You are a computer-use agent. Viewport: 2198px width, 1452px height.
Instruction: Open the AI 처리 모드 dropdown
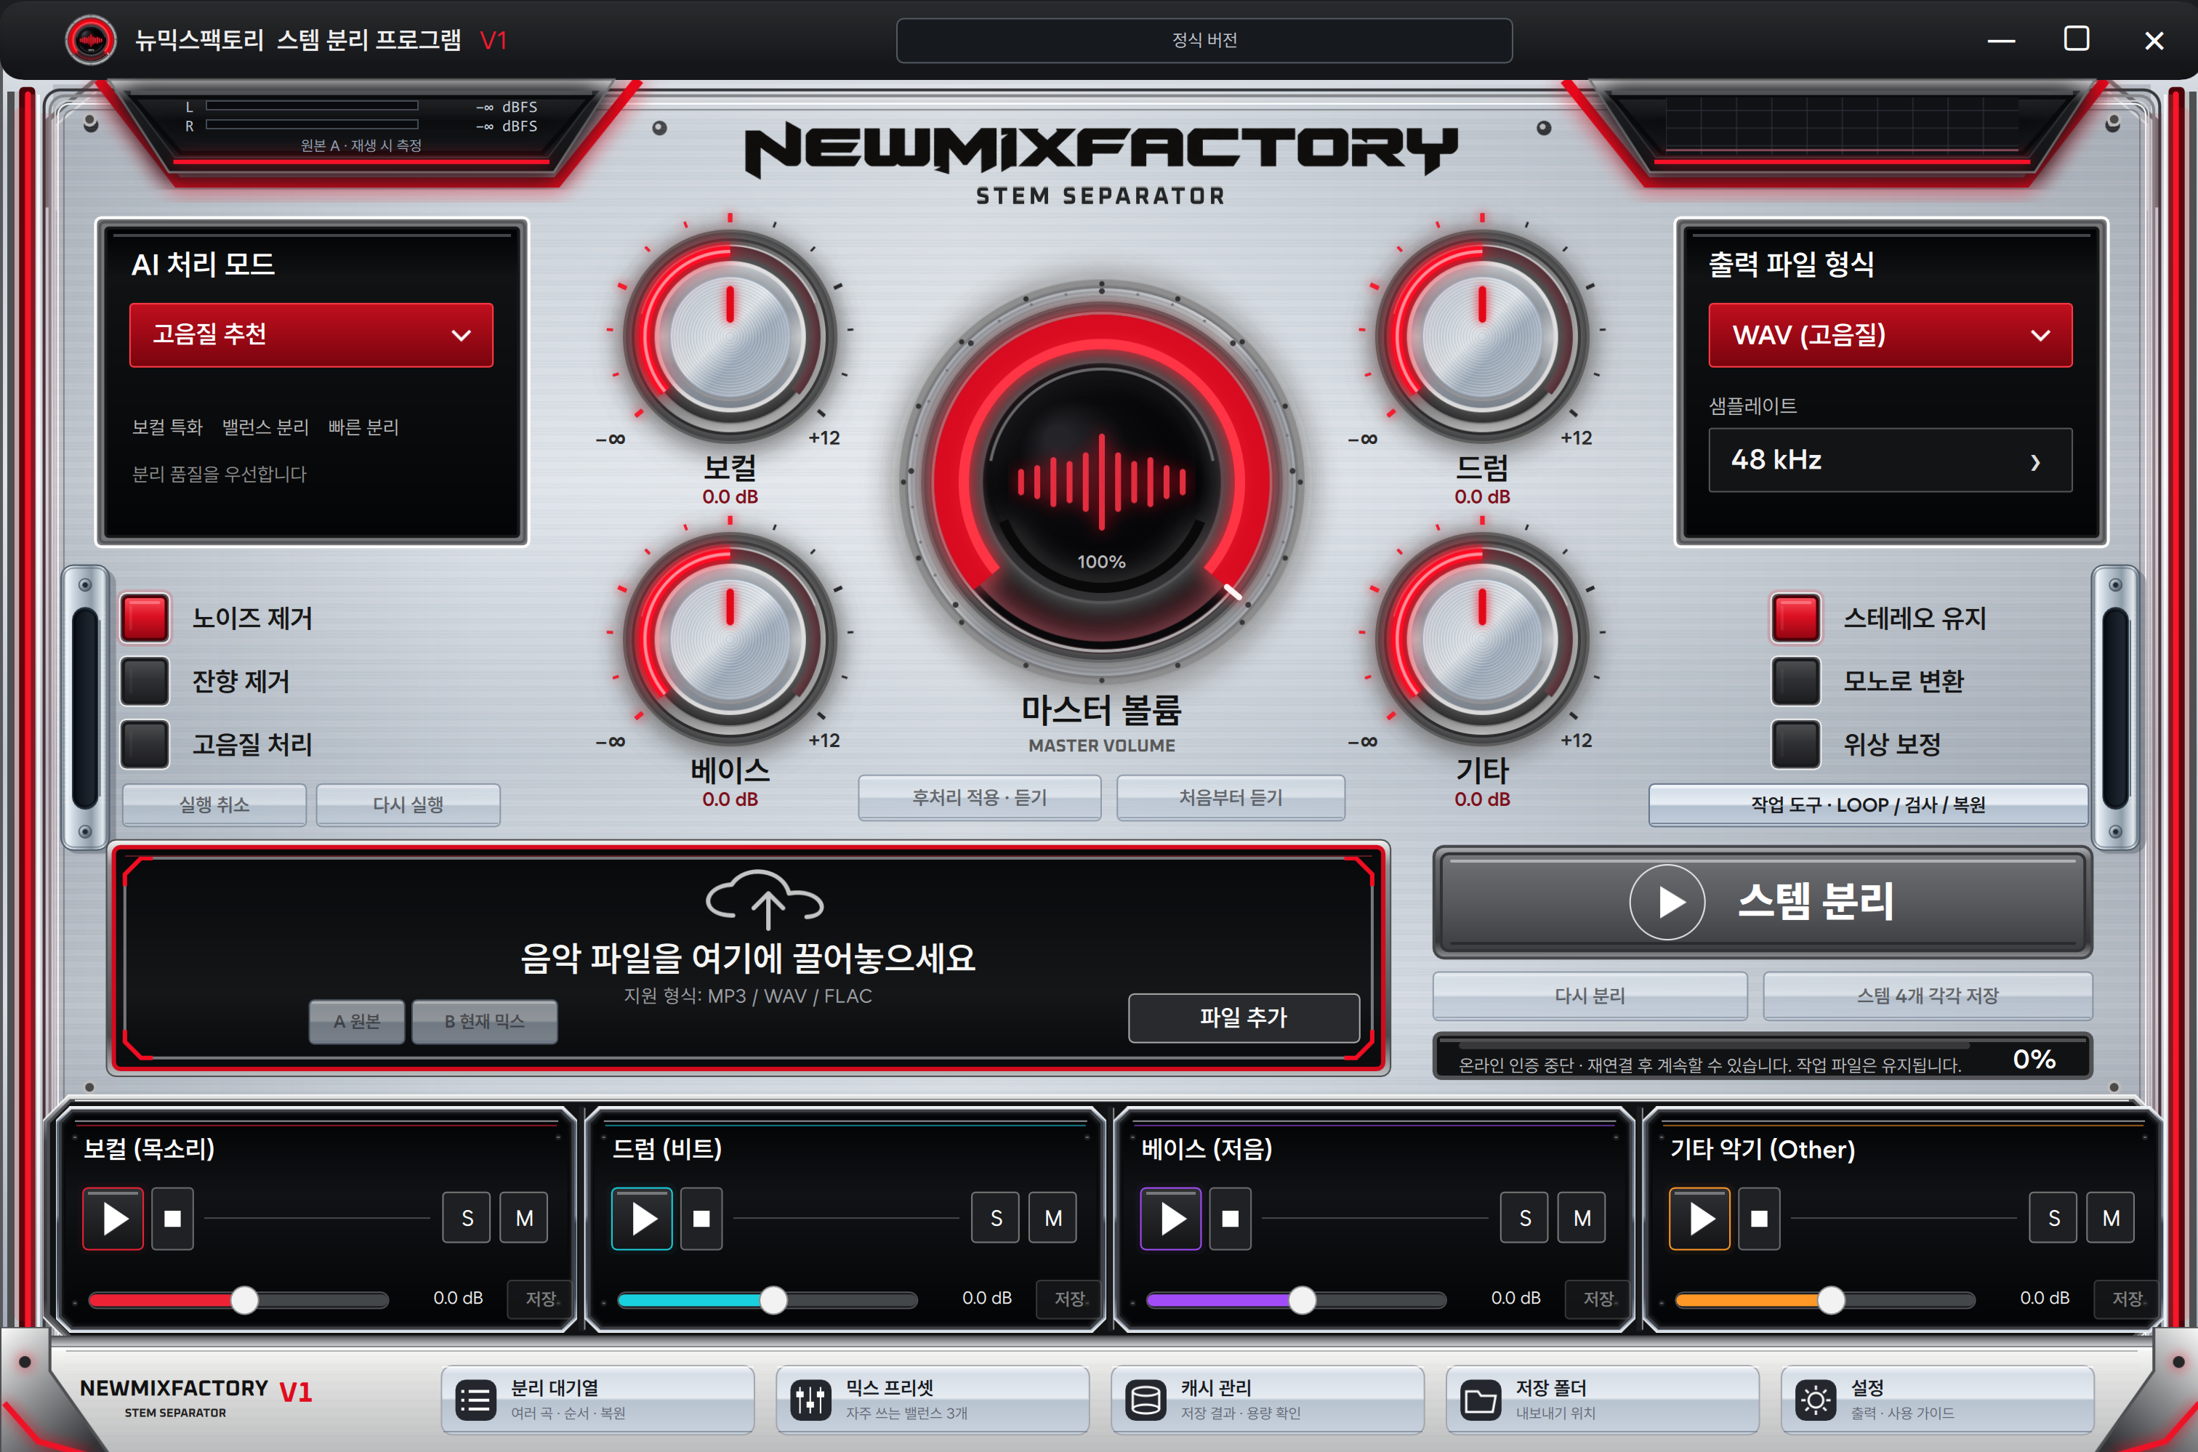[x=311, y=335]
